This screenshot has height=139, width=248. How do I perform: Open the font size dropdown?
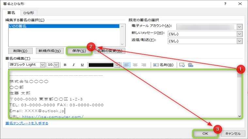[56, 65]
